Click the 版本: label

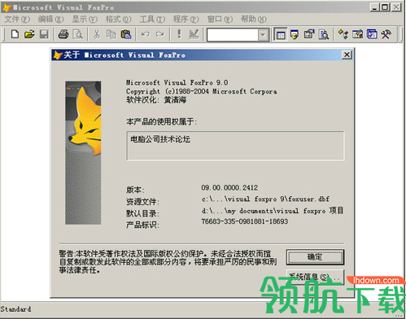(x=135, y=190)
